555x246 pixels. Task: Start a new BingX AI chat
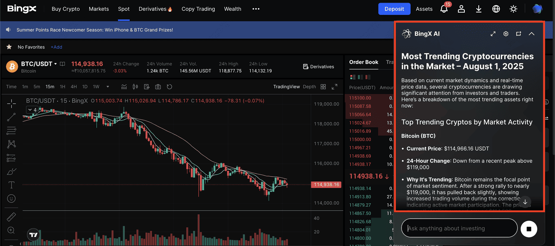click(519, 34)
